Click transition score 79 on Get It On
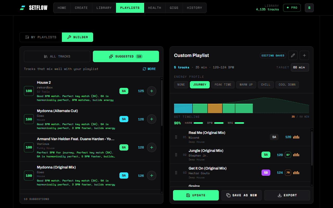Screen dimensions: 333x208 click(x=288, y=173)
